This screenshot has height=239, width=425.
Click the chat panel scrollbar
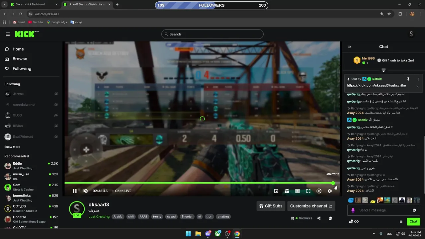coord(424,164)
